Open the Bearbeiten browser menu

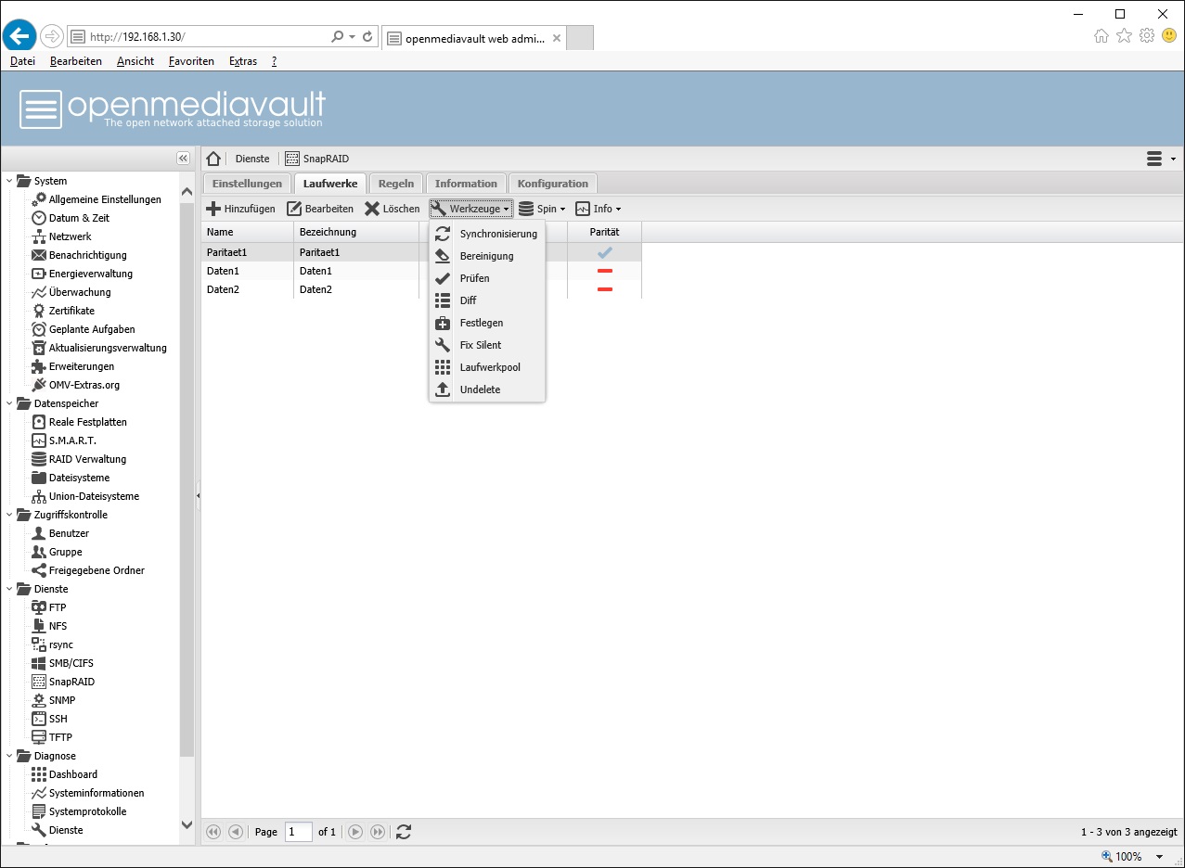[x=76, y=61]
